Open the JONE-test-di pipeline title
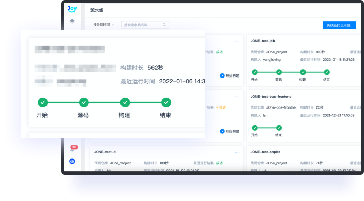 tap(105, 152)
